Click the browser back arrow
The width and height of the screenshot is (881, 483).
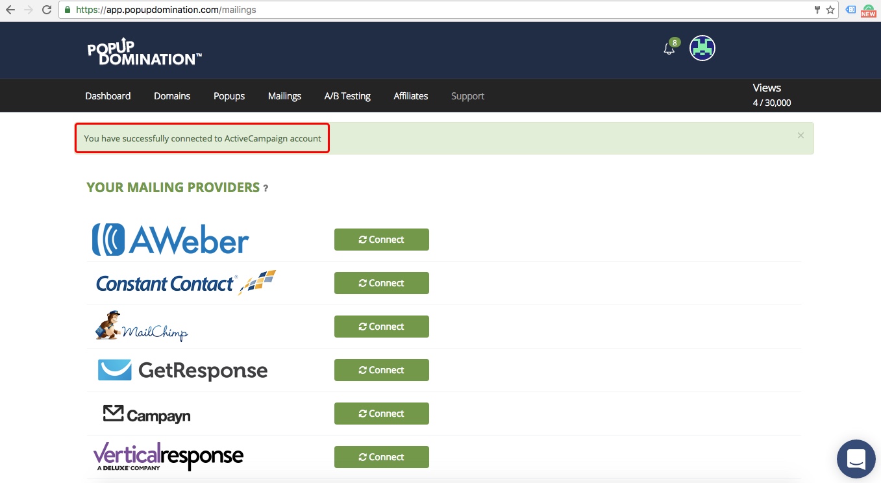10,10
